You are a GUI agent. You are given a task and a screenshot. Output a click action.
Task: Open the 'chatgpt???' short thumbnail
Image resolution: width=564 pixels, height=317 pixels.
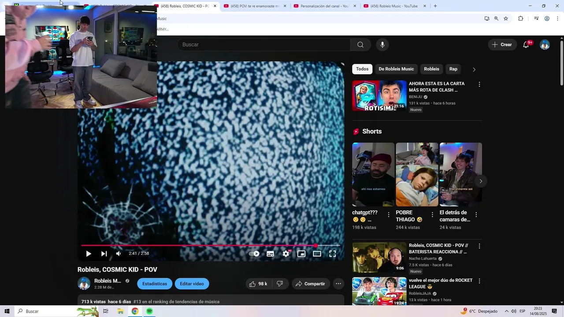373,174
